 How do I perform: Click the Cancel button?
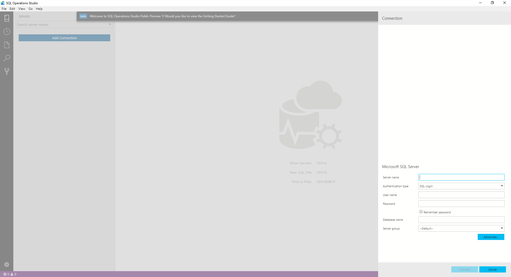[492, 270]
